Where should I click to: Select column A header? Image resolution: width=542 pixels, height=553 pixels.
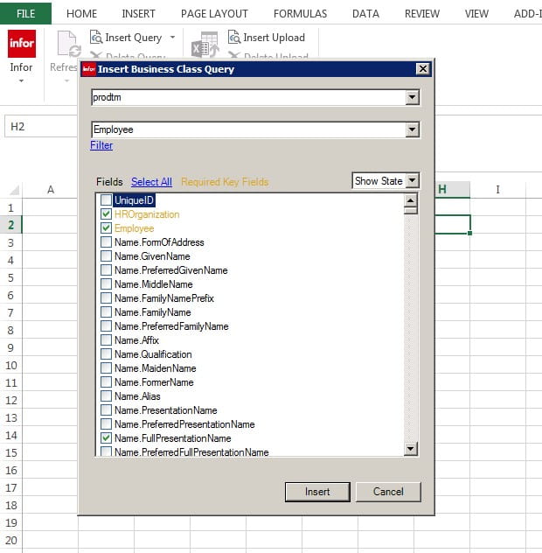51,190
